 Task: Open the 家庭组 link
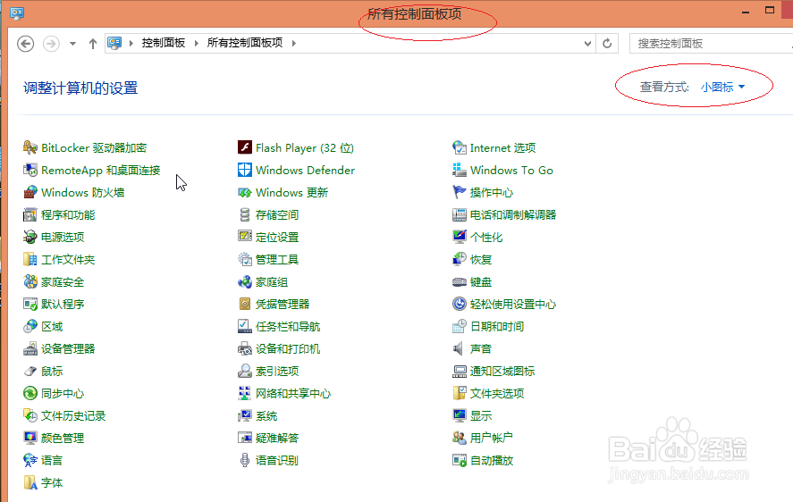click(272, 282)
